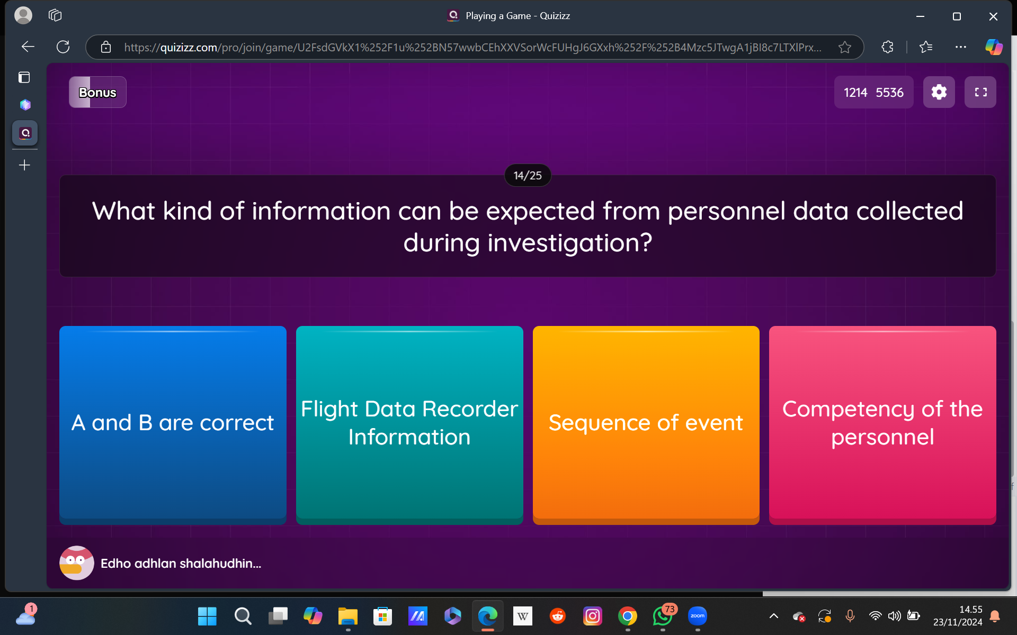
Task: Open the favorites list
Action: click(926, 47)
